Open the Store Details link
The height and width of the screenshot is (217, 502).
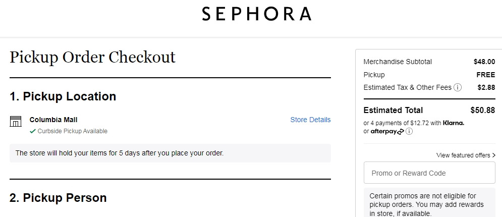310,120
